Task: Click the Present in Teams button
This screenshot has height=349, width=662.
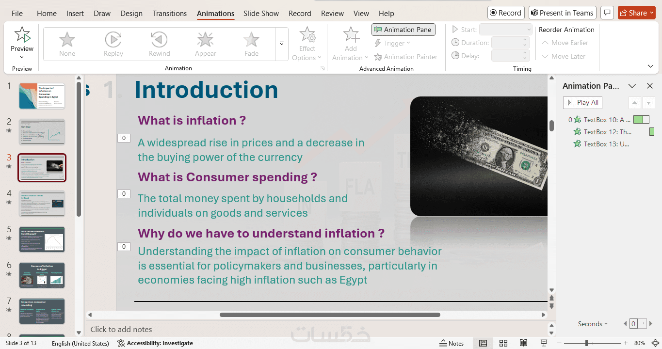Action: coord(562,13)
